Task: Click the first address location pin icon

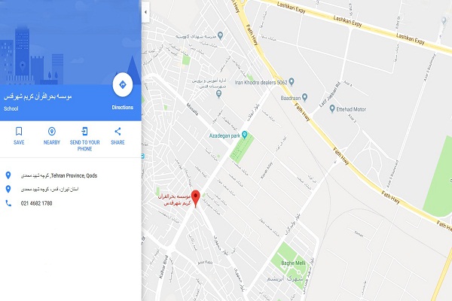Action: [8, 175]
